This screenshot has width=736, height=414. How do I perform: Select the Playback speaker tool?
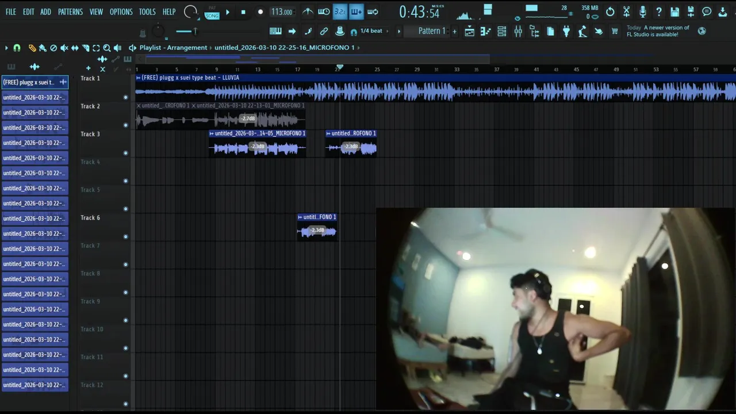[117, 48]
